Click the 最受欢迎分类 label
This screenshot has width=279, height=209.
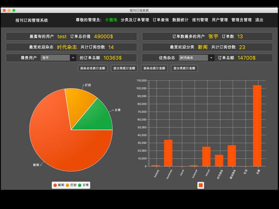point(182,47)
